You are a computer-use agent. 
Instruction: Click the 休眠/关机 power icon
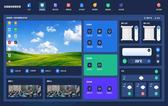pyautogui.click(x=90, y=32)
